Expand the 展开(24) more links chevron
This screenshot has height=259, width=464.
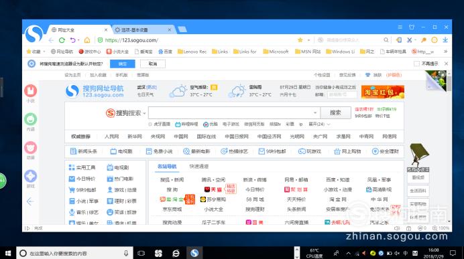329,124
